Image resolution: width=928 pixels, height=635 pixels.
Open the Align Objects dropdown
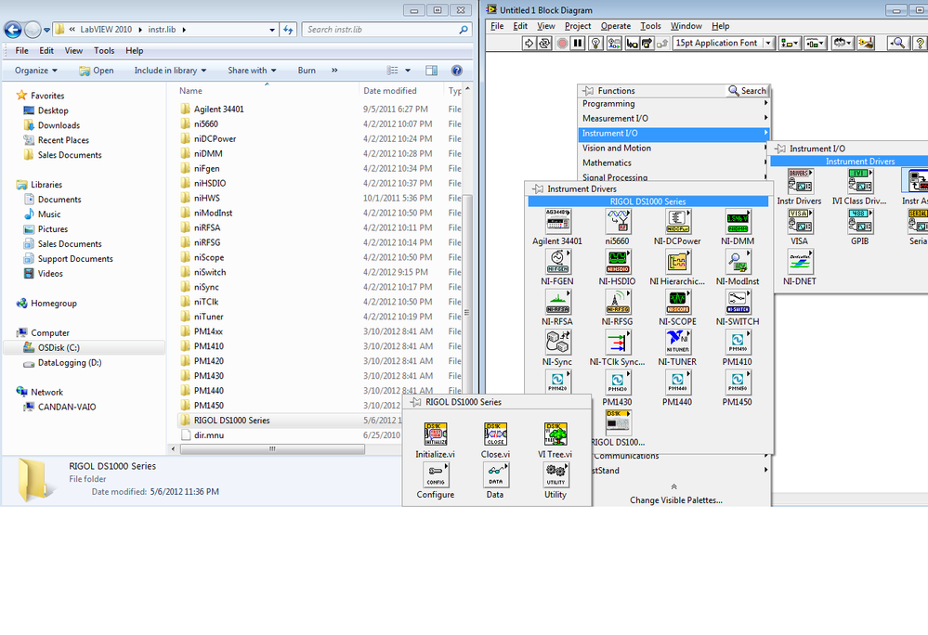(789, 43)
